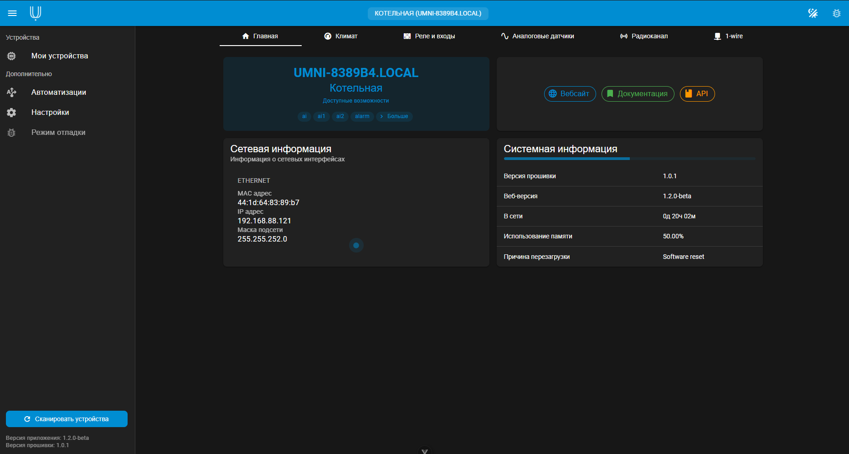Click the UMNI logo icon

pos(36,13)
